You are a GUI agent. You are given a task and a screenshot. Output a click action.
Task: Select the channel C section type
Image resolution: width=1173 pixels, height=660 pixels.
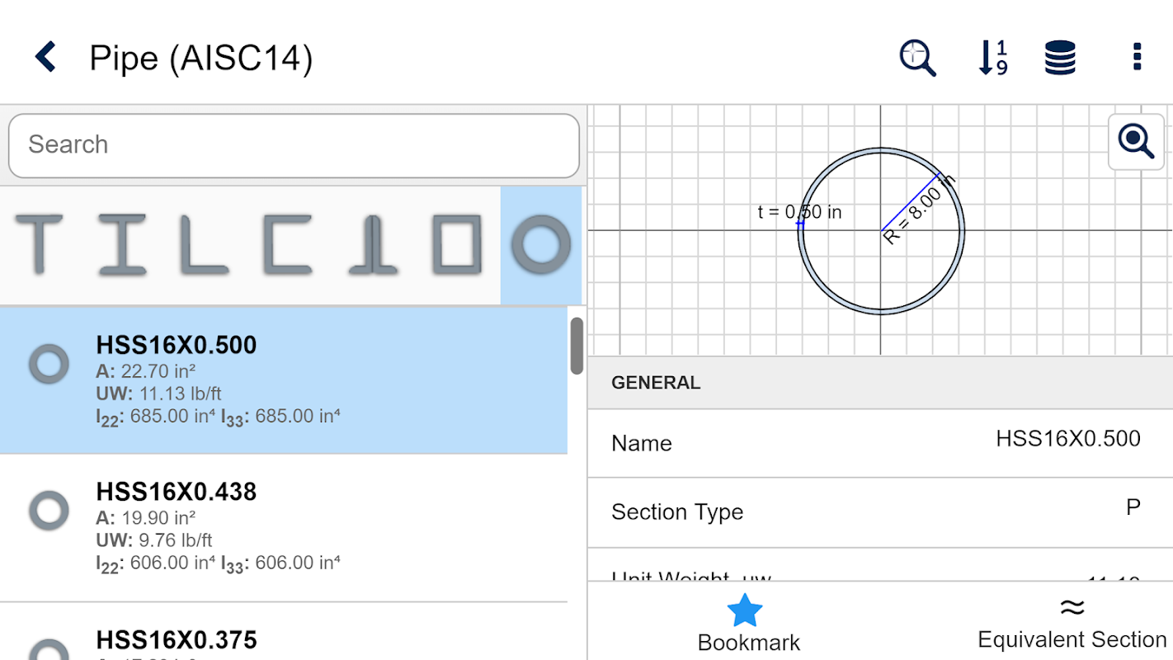(287, 244)
